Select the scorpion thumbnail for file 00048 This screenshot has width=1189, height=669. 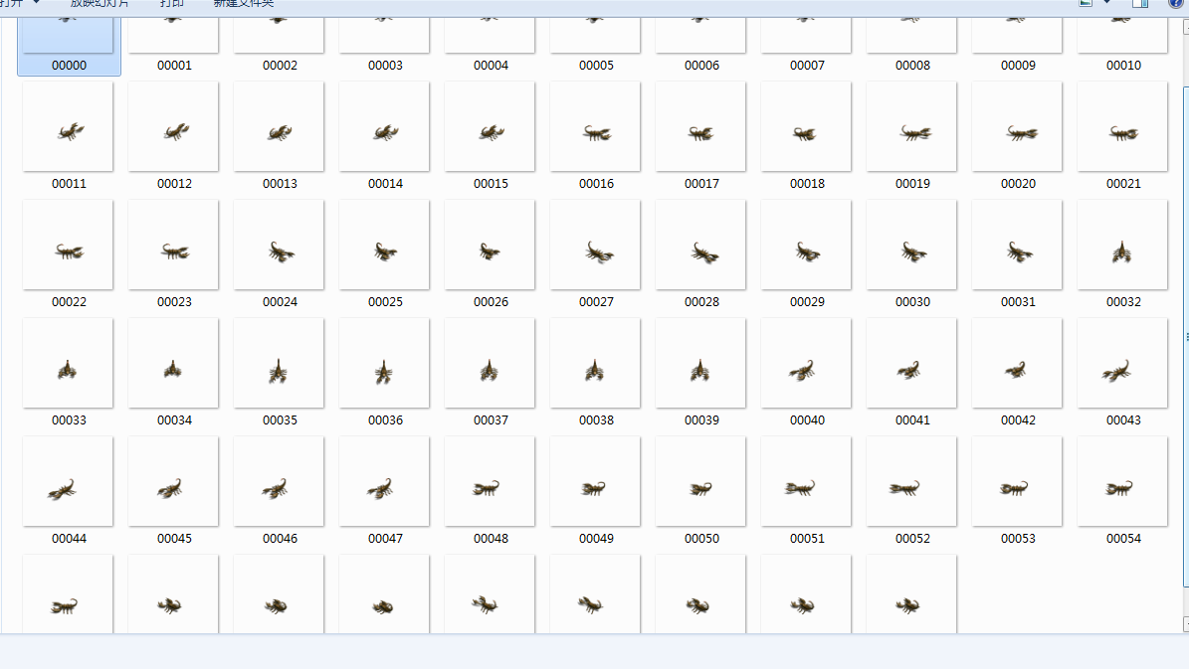(490, 481)
